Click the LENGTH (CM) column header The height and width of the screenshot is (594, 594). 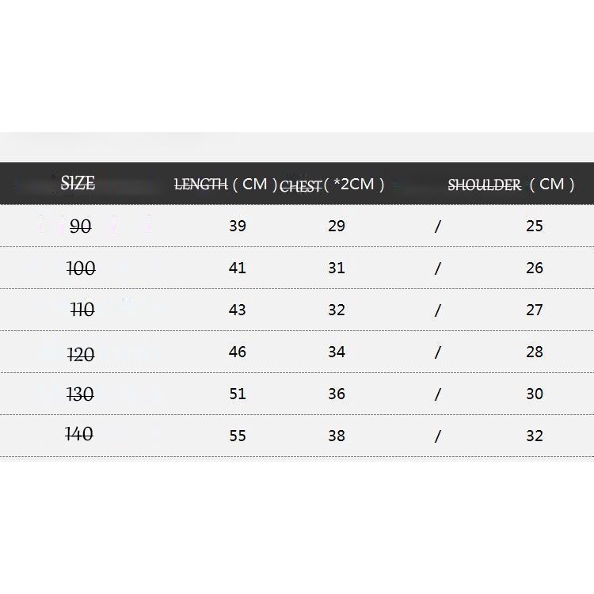(x=226, y=185)
